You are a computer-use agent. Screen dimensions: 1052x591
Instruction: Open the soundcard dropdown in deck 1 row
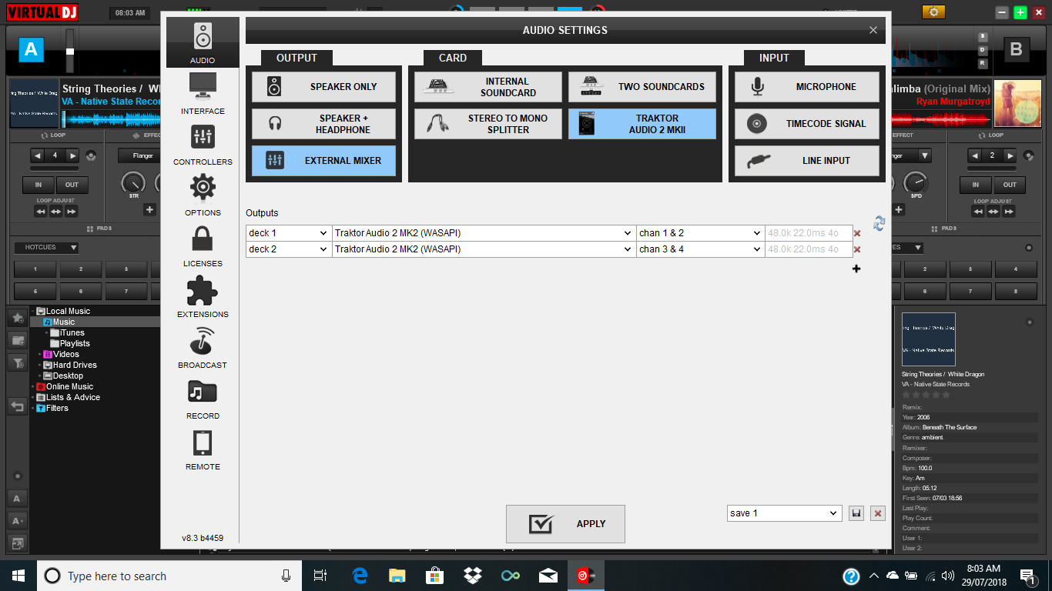tap(484, 233)
